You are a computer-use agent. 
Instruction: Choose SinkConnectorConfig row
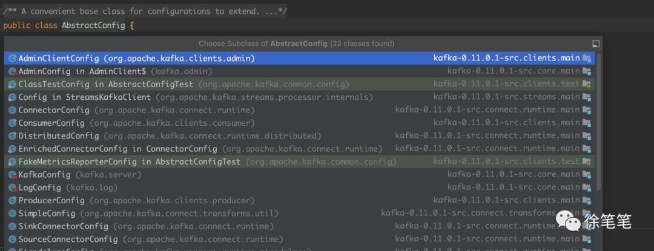click(x=300, y=226)
